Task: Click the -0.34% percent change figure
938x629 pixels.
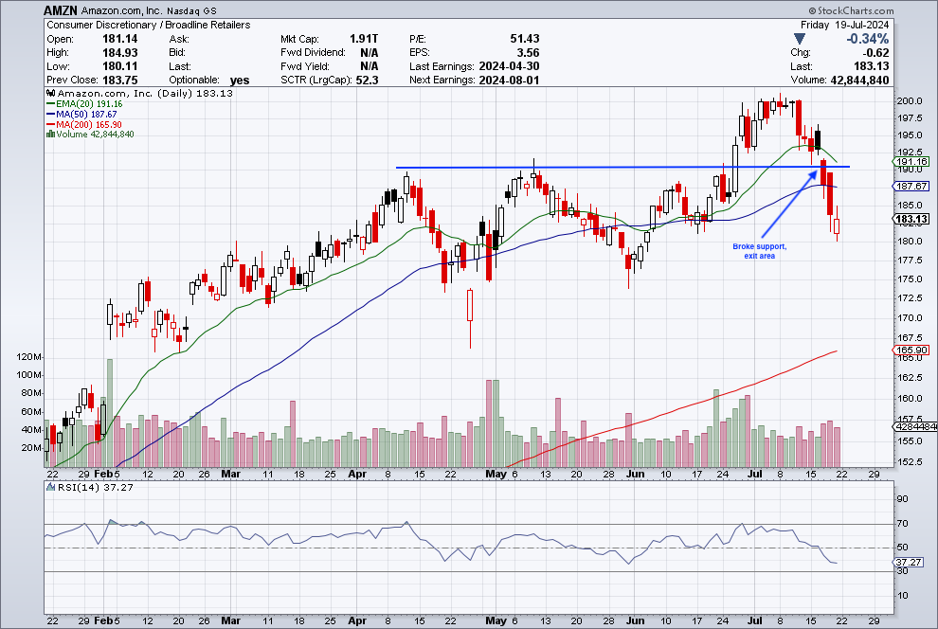Action: [x=867, y=39]
